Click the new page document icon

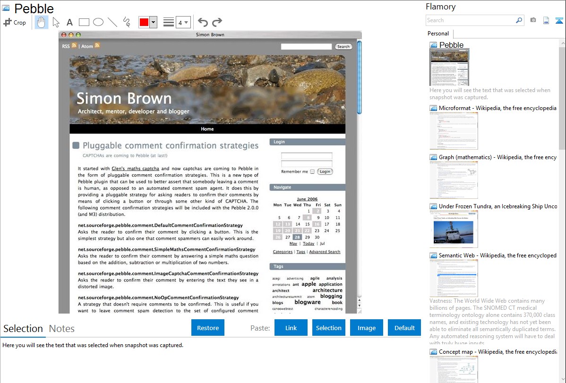point(546,21)
